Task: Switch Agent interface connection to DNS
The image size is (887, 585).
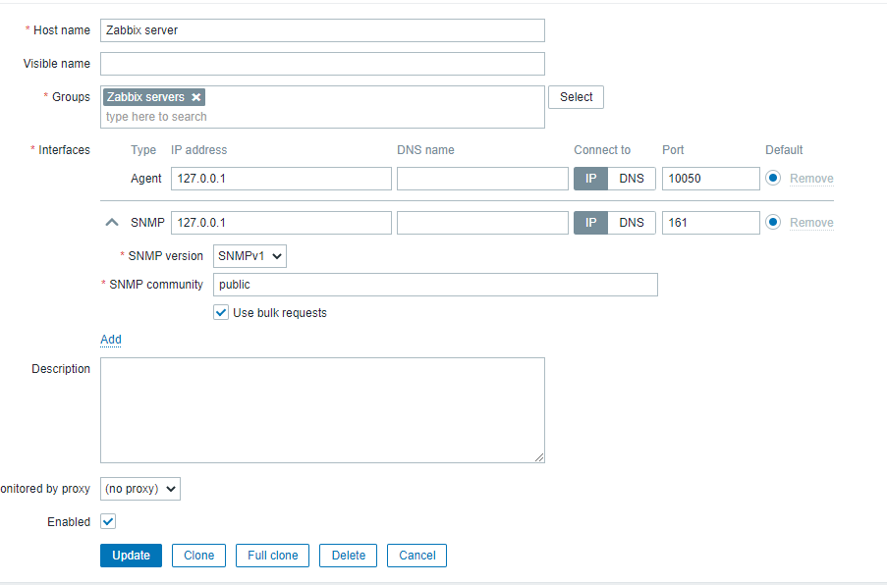Action: [x=632, y=179]
